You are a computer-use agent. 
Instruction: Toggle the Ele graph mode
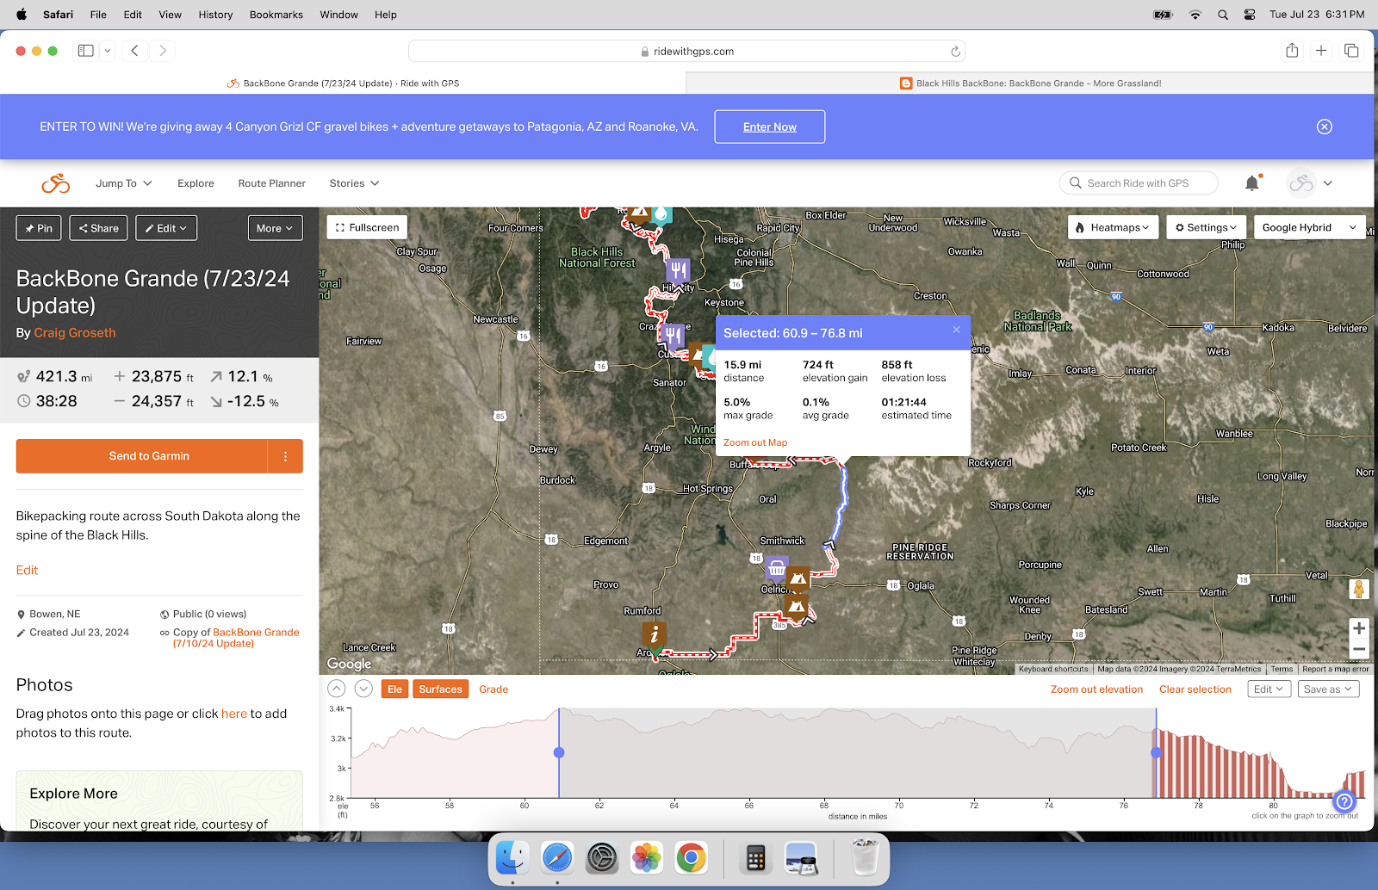pyautogui.click(x=394, y=689)
